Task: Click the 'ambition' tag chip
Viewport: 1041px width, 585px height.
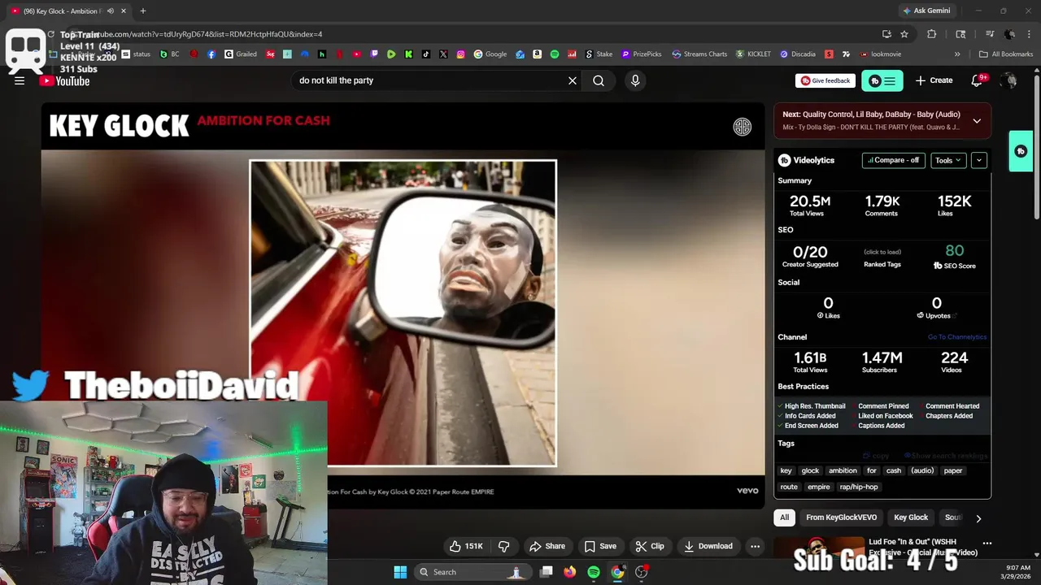Action: (843, 470)
